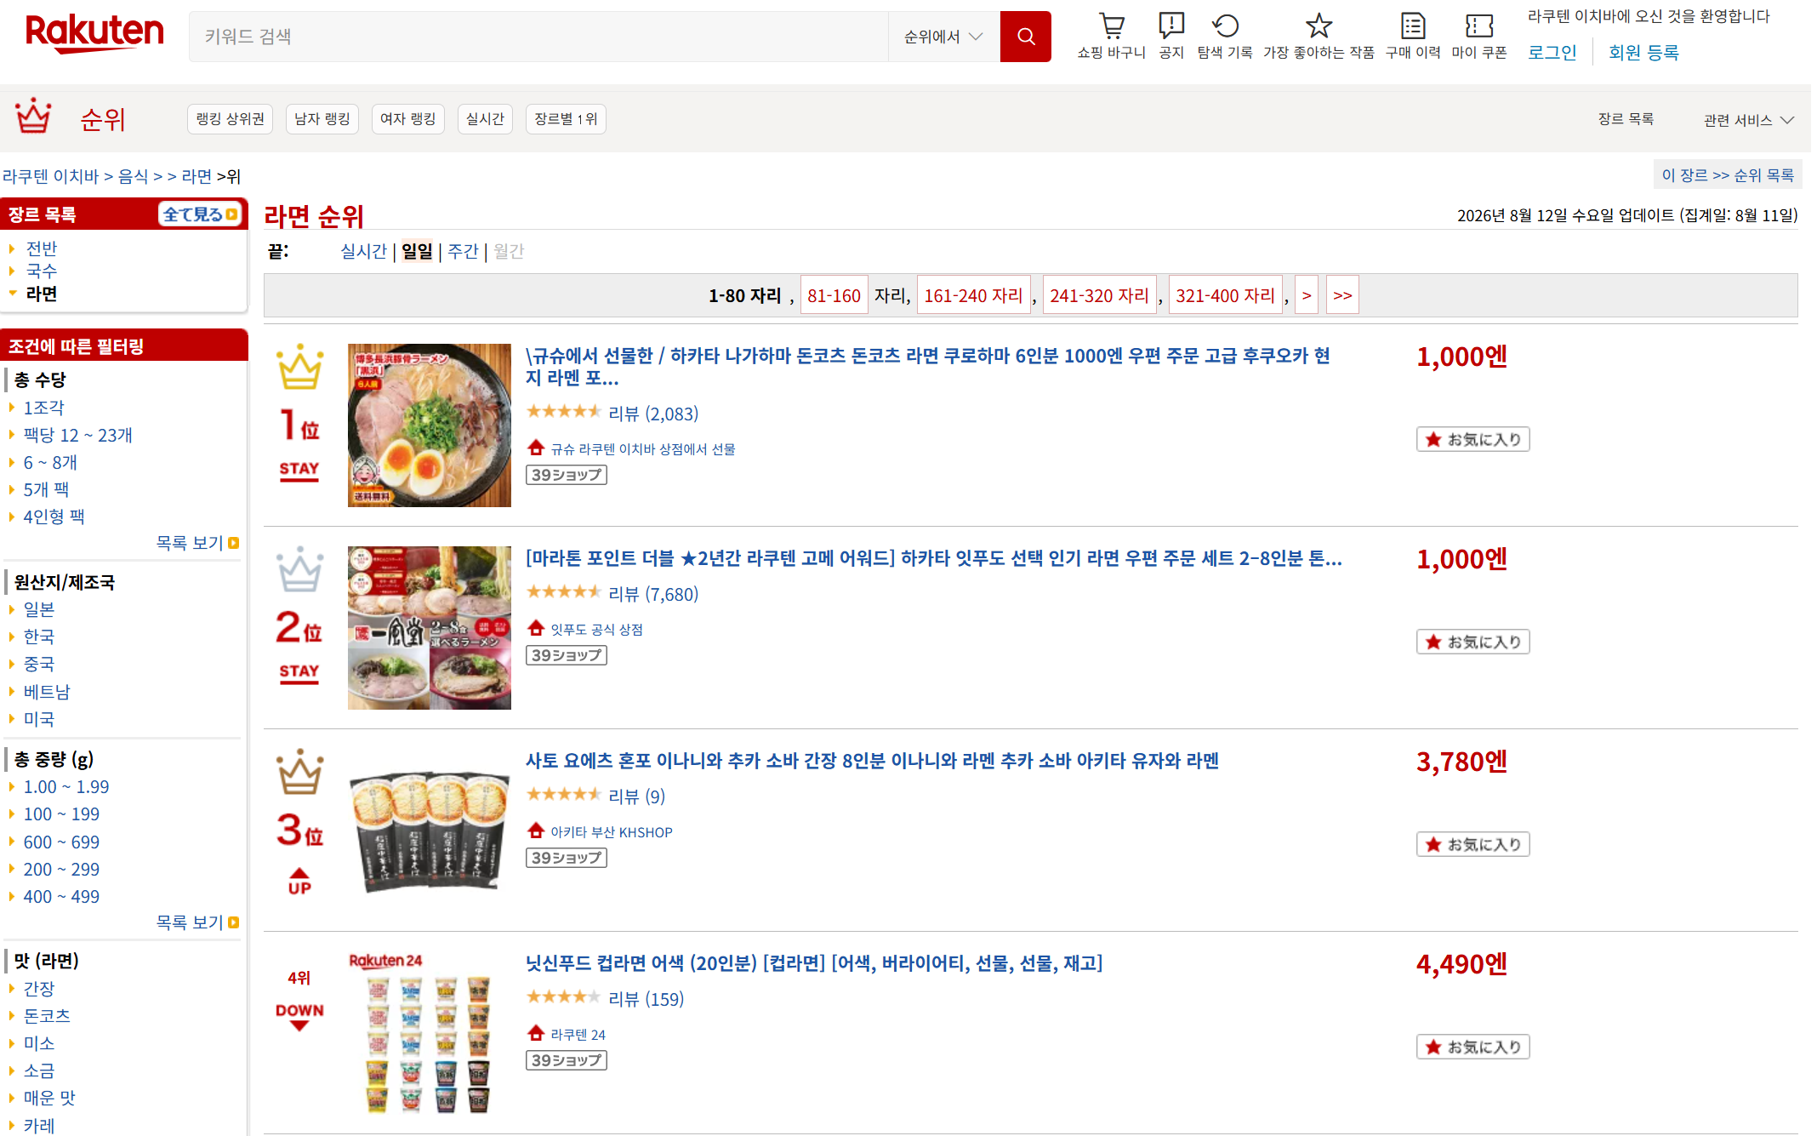
Task: Click the ranking crown icon beside 순위
Action: pos(34,116)
